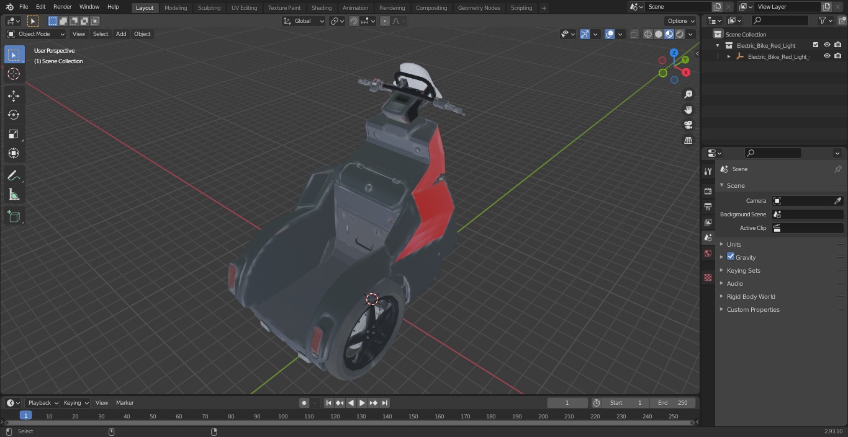Viewport: 848px width, 437px height.
Task: Open the File menu
Action: (24, 7)
